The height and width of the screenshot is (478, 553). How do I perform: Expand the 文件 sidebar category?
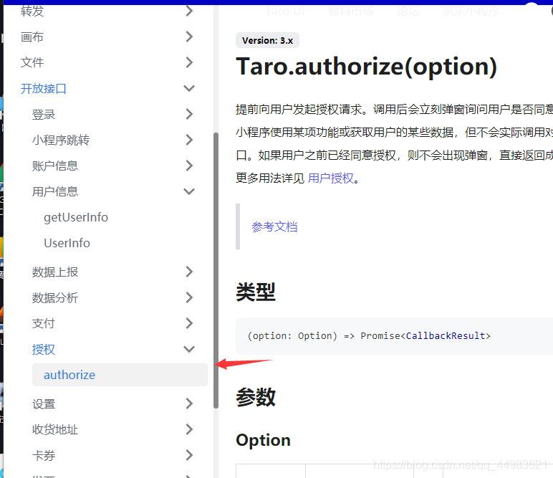pyautogui.click(x=189, y=62)
